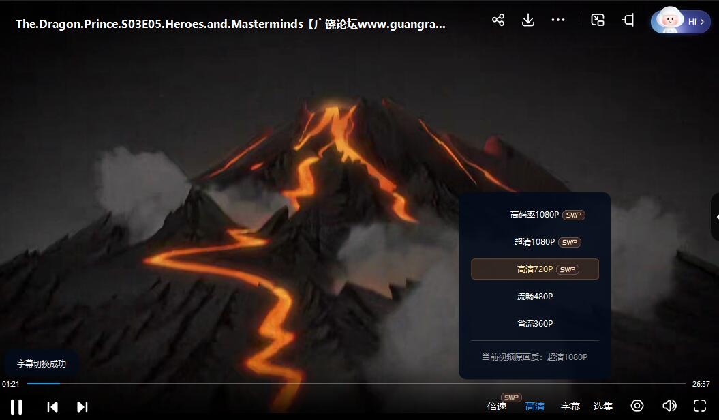The height and width of the screenshot is (420, 719).
Task: Click the SVIP badge above 倍速
Action: pyautogui.click(x=511, y=397)
